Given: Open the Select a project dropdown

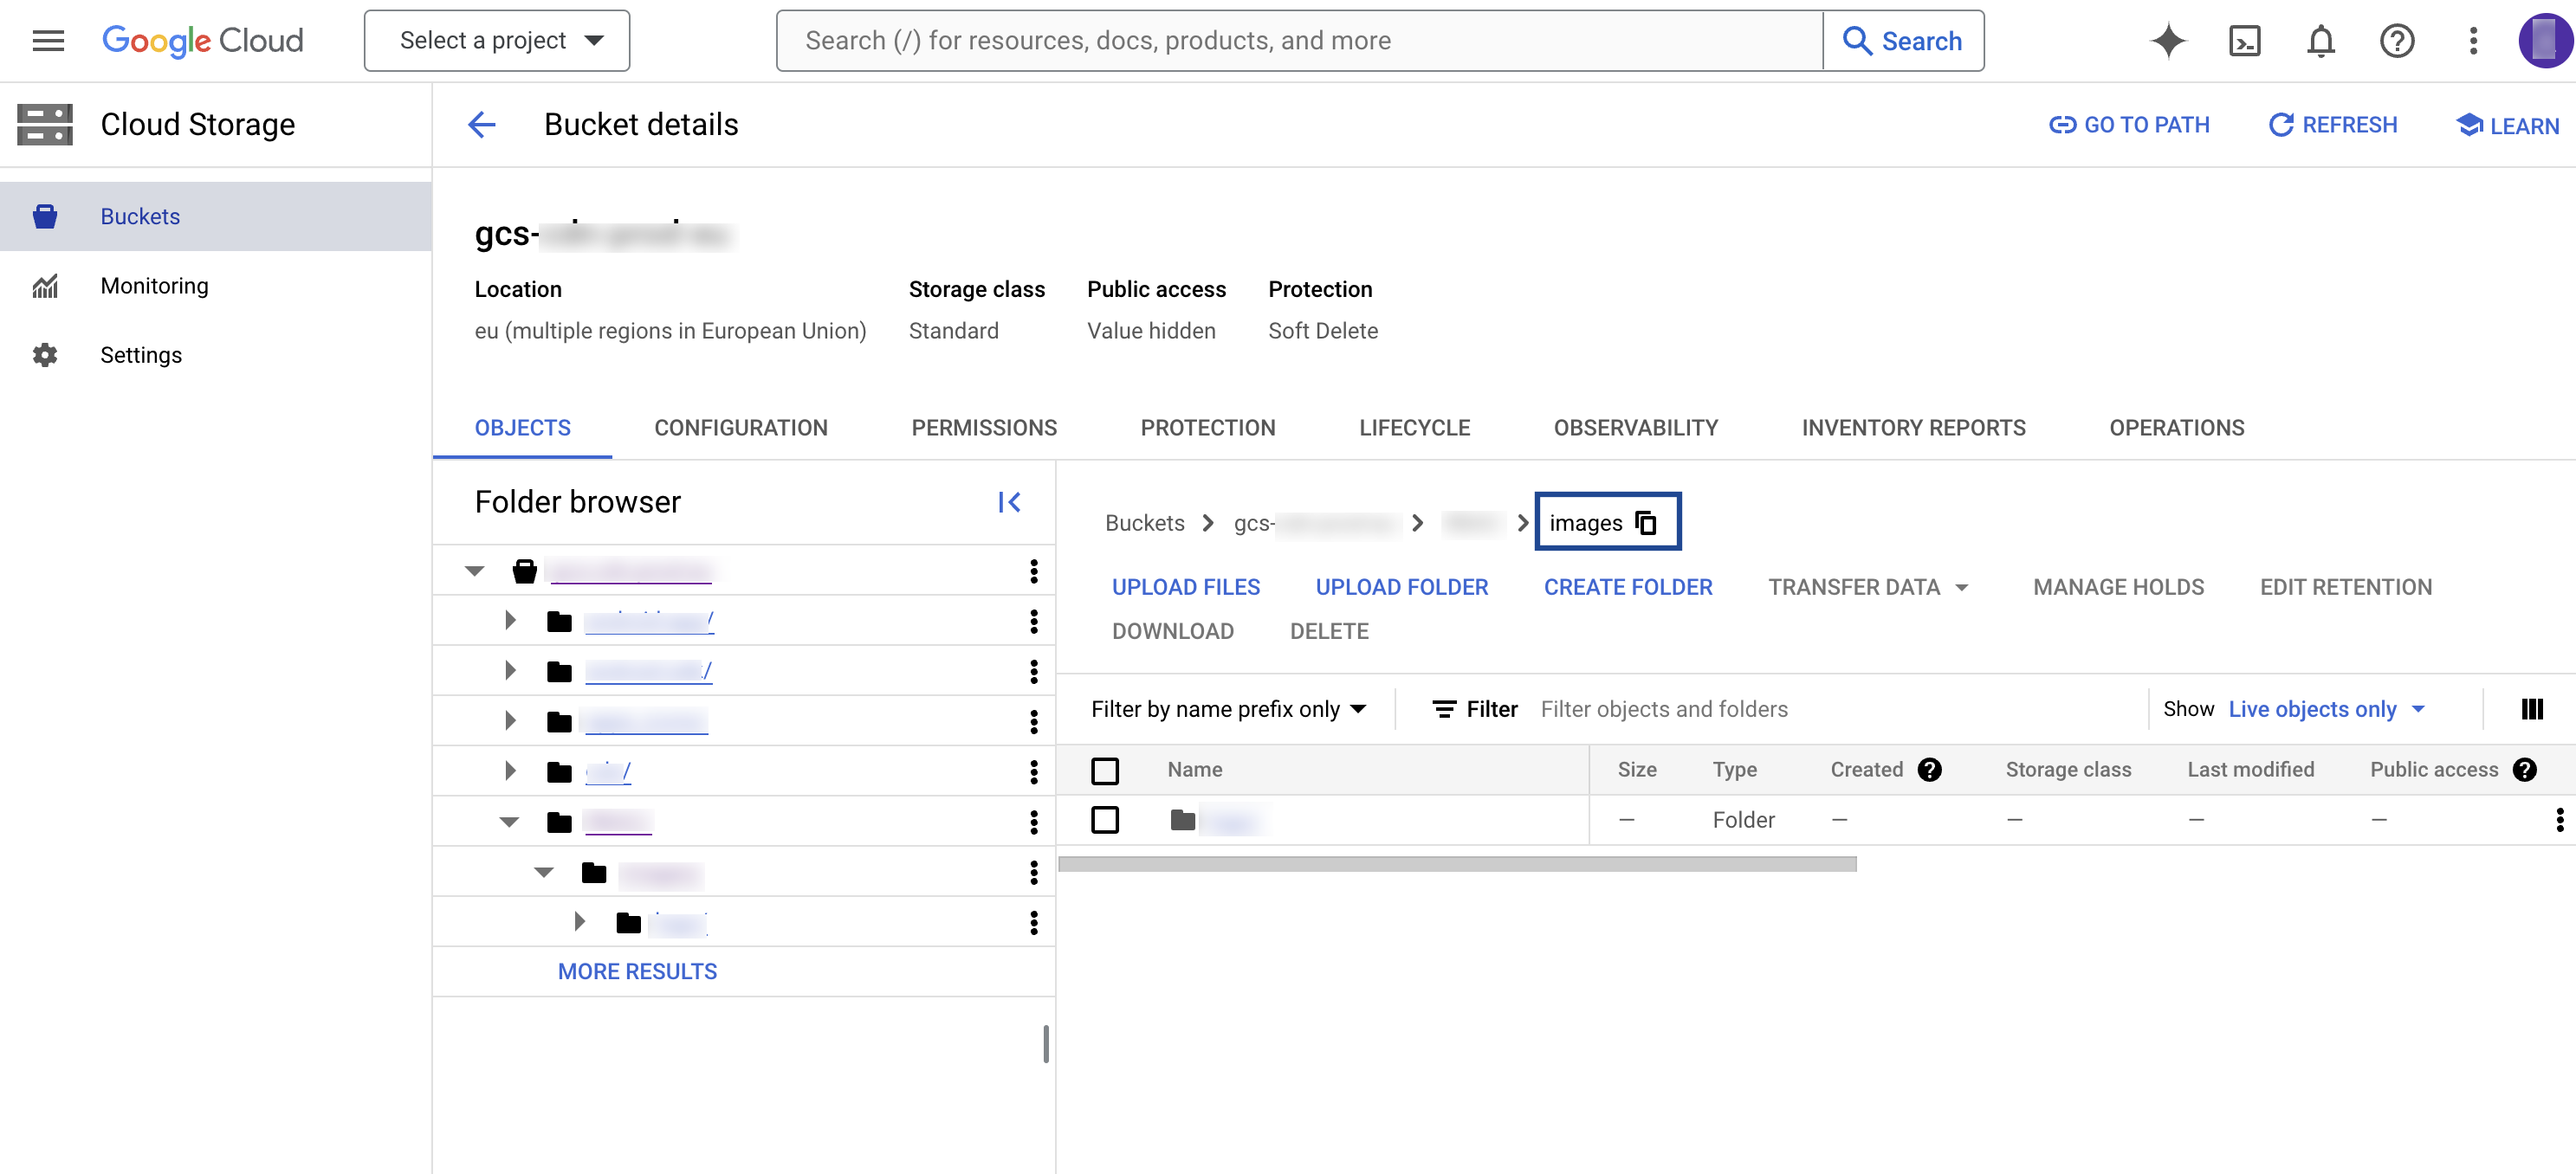Looking at the screenshot, I should coord(497,40).
